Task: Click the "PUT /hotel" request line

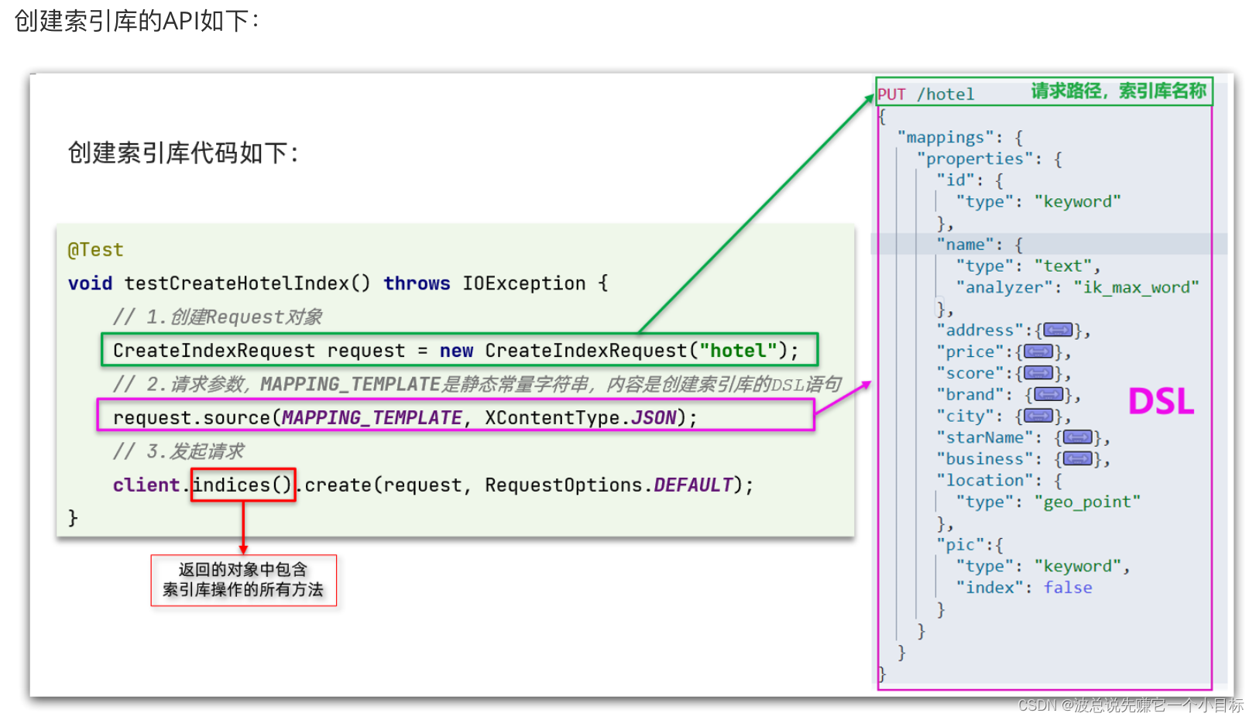Action: pyautogui.click(x=926, y=94)
